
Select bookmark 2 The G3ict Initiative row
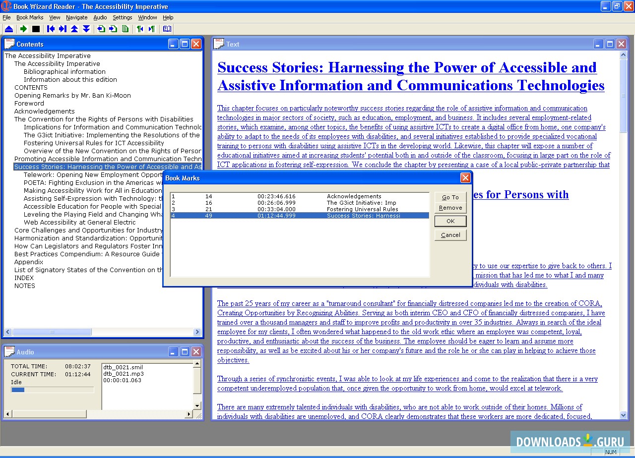[300, 203]
